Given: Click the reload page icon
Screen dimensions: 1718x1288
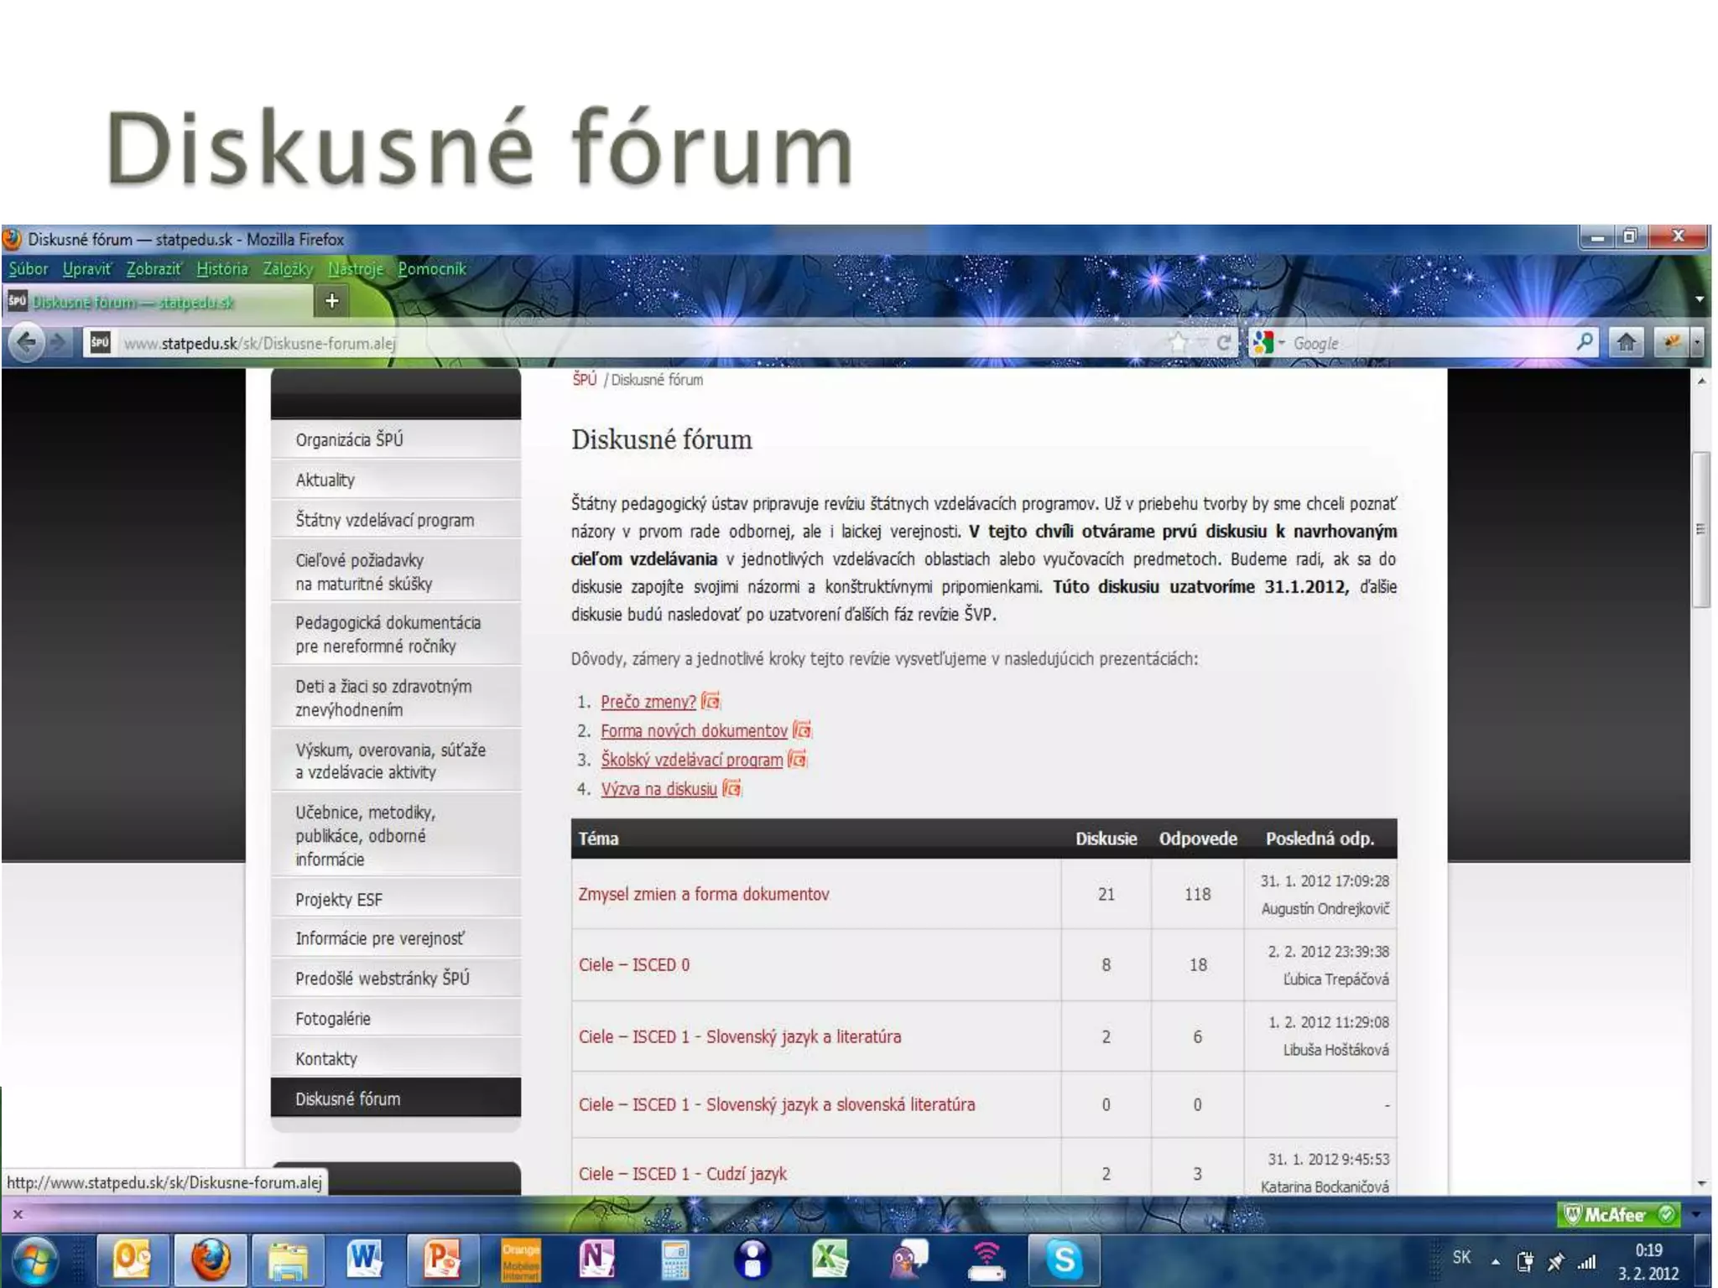Looking at the screenshot, I should (x=1224, y=342).
